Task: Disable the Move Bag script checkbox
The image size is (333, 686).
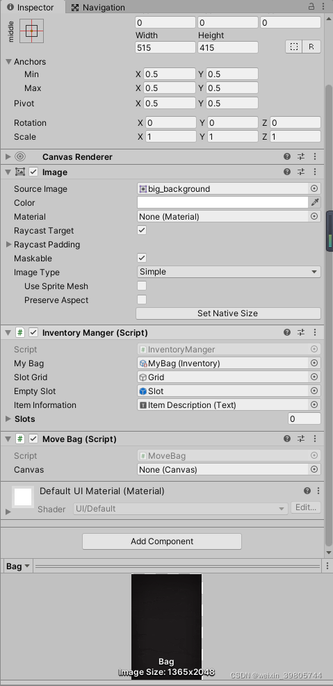Action: [x=33, y=439]
